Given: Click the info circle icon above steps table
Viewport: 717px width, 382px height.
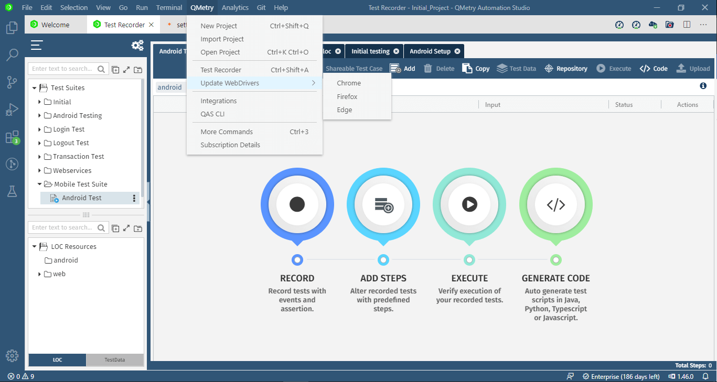Looking at the screenshot, I should [x=703, y=85].
